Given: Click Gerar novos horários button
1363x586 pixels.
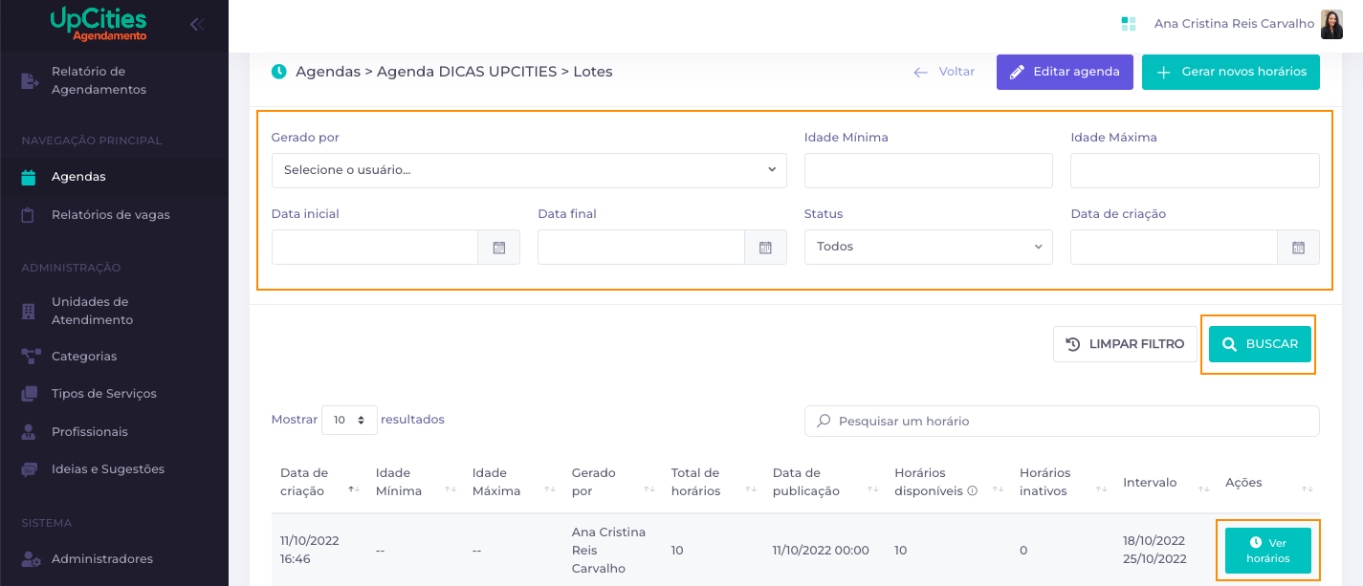Looking at the screenshot, I should 1231,72.
